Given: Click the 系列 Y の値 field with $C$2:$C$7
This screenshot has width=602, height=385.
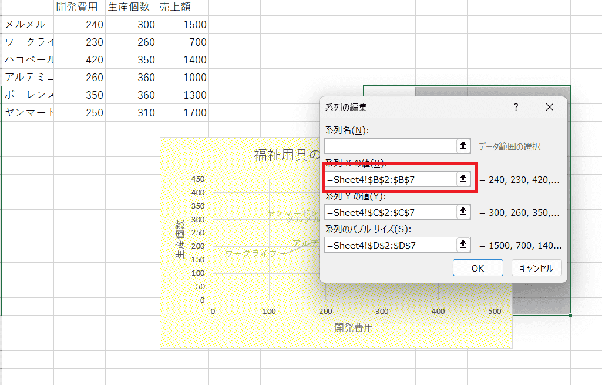Looking at the screenshot, I should point(390,212).
